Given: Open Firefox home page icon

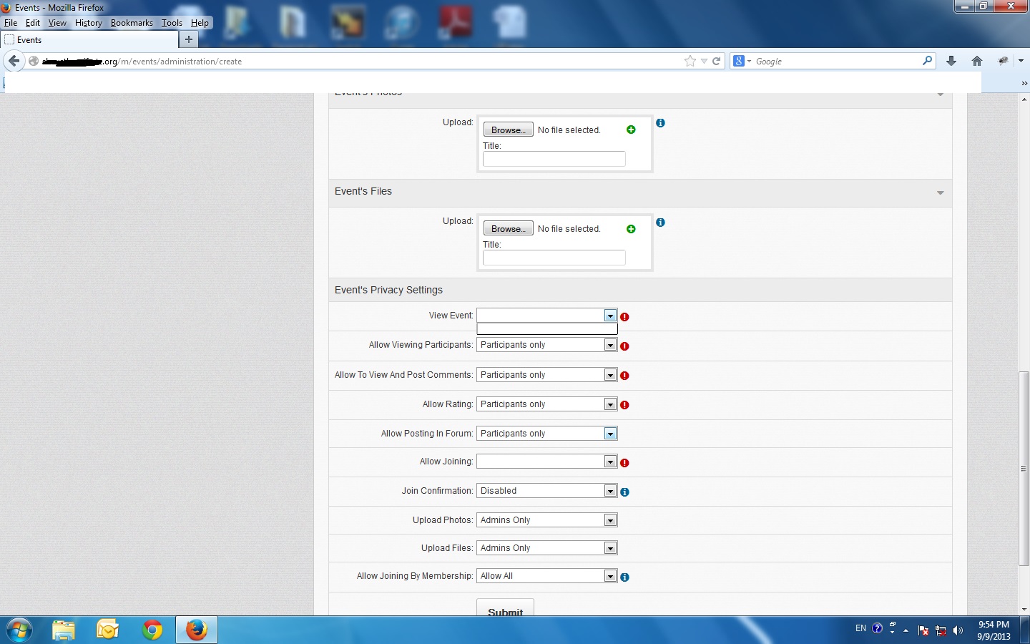Looking at the screenshot, I should (x=977, y=62).
